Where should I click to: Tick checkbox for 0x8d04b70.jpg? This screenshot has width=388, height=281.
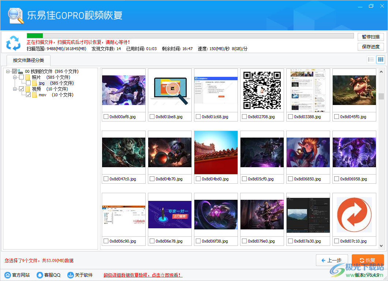click(152, 179)
